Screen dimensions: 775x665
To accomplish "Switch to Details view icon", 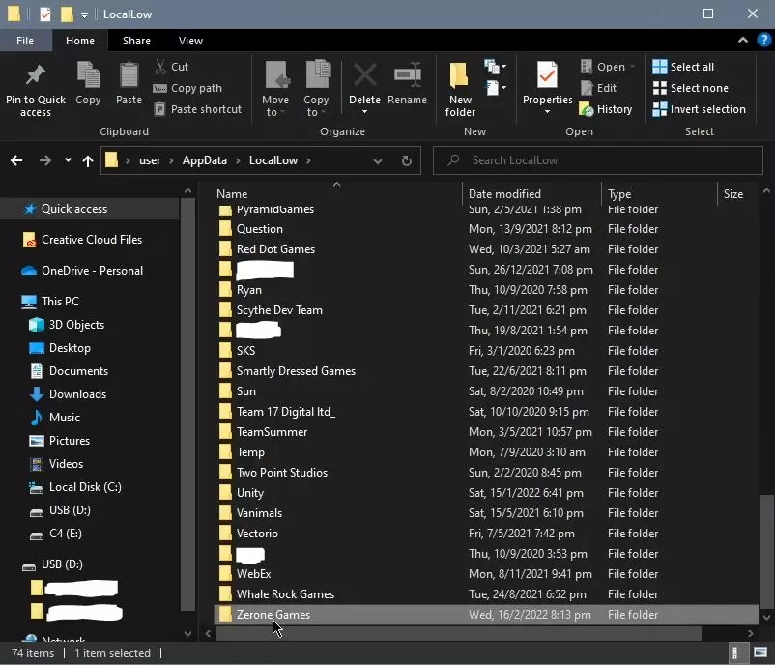I will pos(734,653).
